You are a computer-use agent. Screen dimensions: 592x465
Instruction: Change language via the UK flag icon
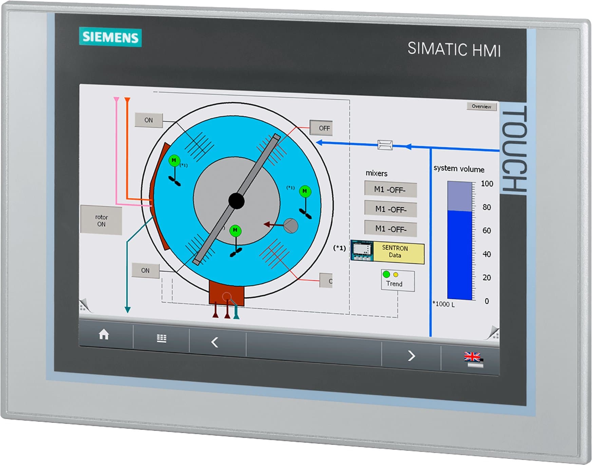click(474, 360)
